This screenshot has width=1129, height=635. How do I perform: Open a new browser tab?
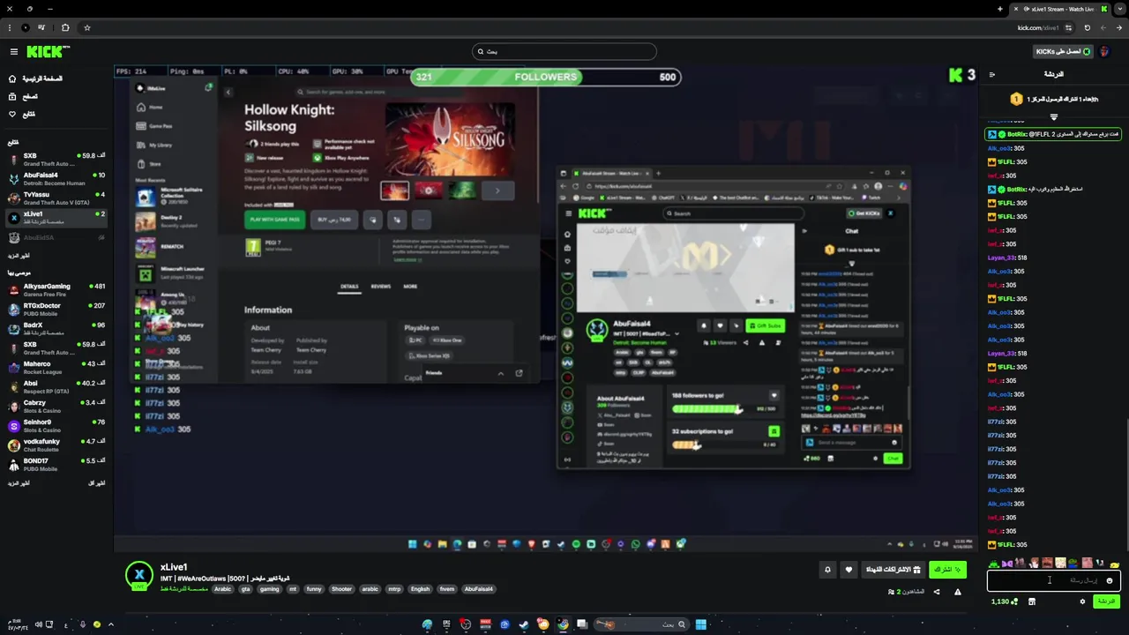tap(1000, 9)
